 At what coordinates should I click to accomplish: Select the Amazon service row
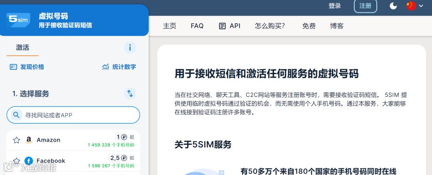coord(73,141)
